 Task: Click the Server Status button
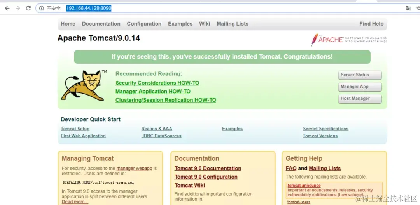[360, 75]
